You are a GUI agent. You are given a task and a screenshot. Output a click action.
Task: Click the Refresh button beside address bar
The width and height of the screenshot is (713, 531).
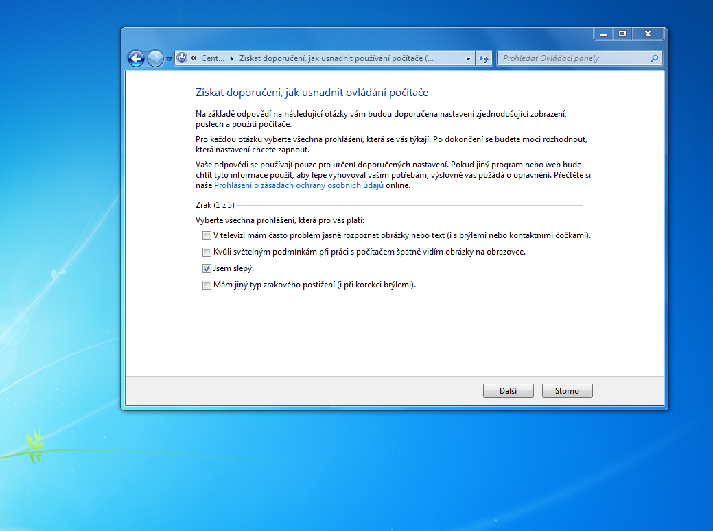tap(484, 59)
